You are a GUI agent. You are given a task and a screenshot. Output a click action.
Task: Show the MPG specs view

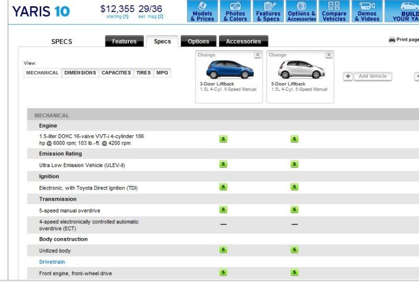click(162, 73)
